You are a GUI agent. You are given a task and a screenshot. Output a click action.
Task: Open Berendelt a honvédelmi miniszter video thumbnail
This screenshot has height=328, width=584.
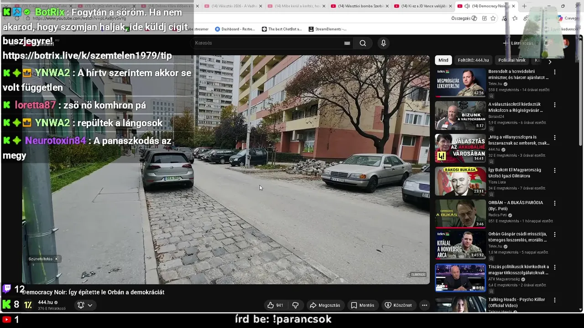pyautogui.click(x=460, y=82)
